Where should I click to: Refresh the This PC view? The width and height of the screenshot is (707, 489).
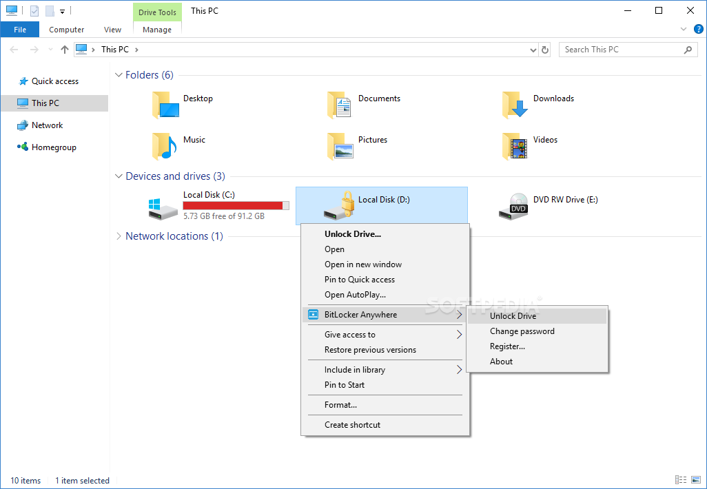coord(545,50)
